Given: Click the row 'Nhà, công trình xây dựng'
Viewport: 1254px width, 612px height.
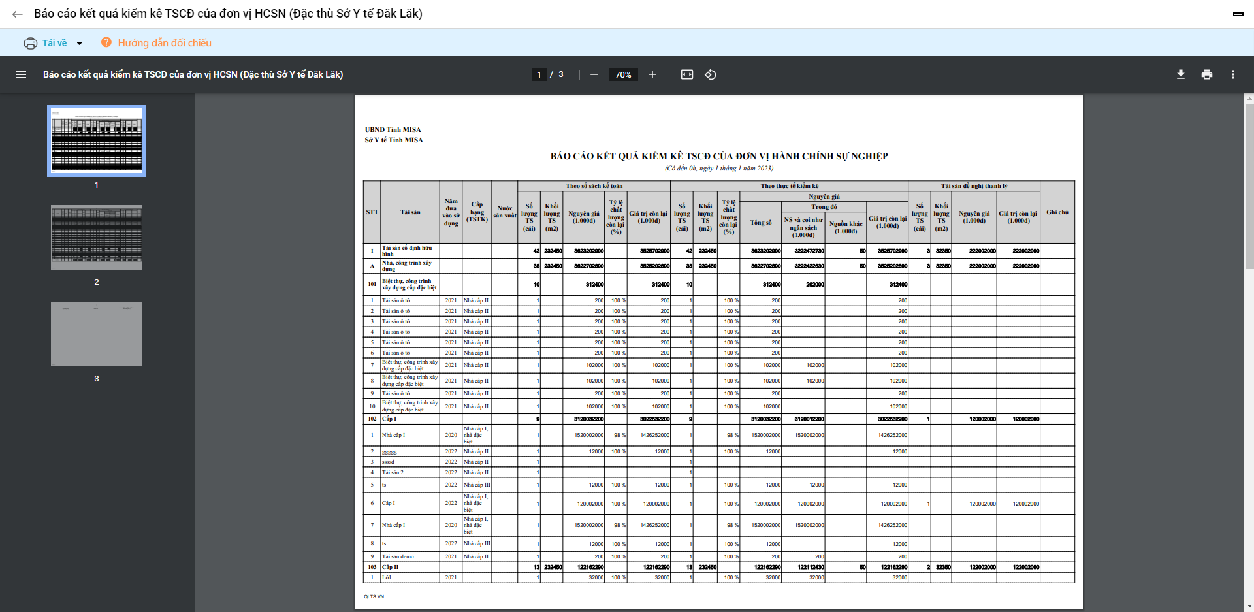Looking at the screenshot, I should pyautogui.click(x=719, y=266).
